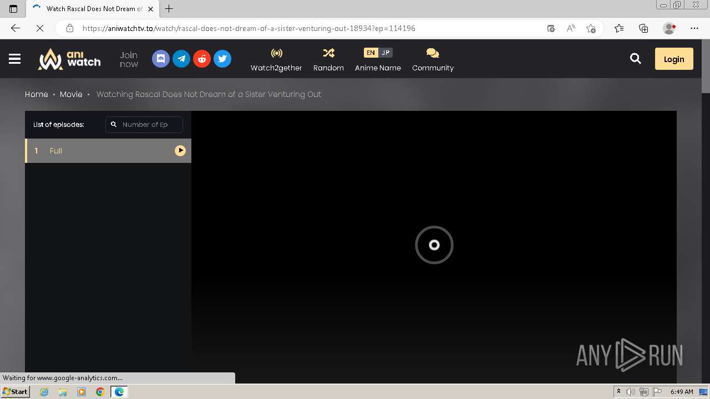Screen dimensions: 710x399
Task: Select Edge in the taskbar
Action: [x=119, y=392]
